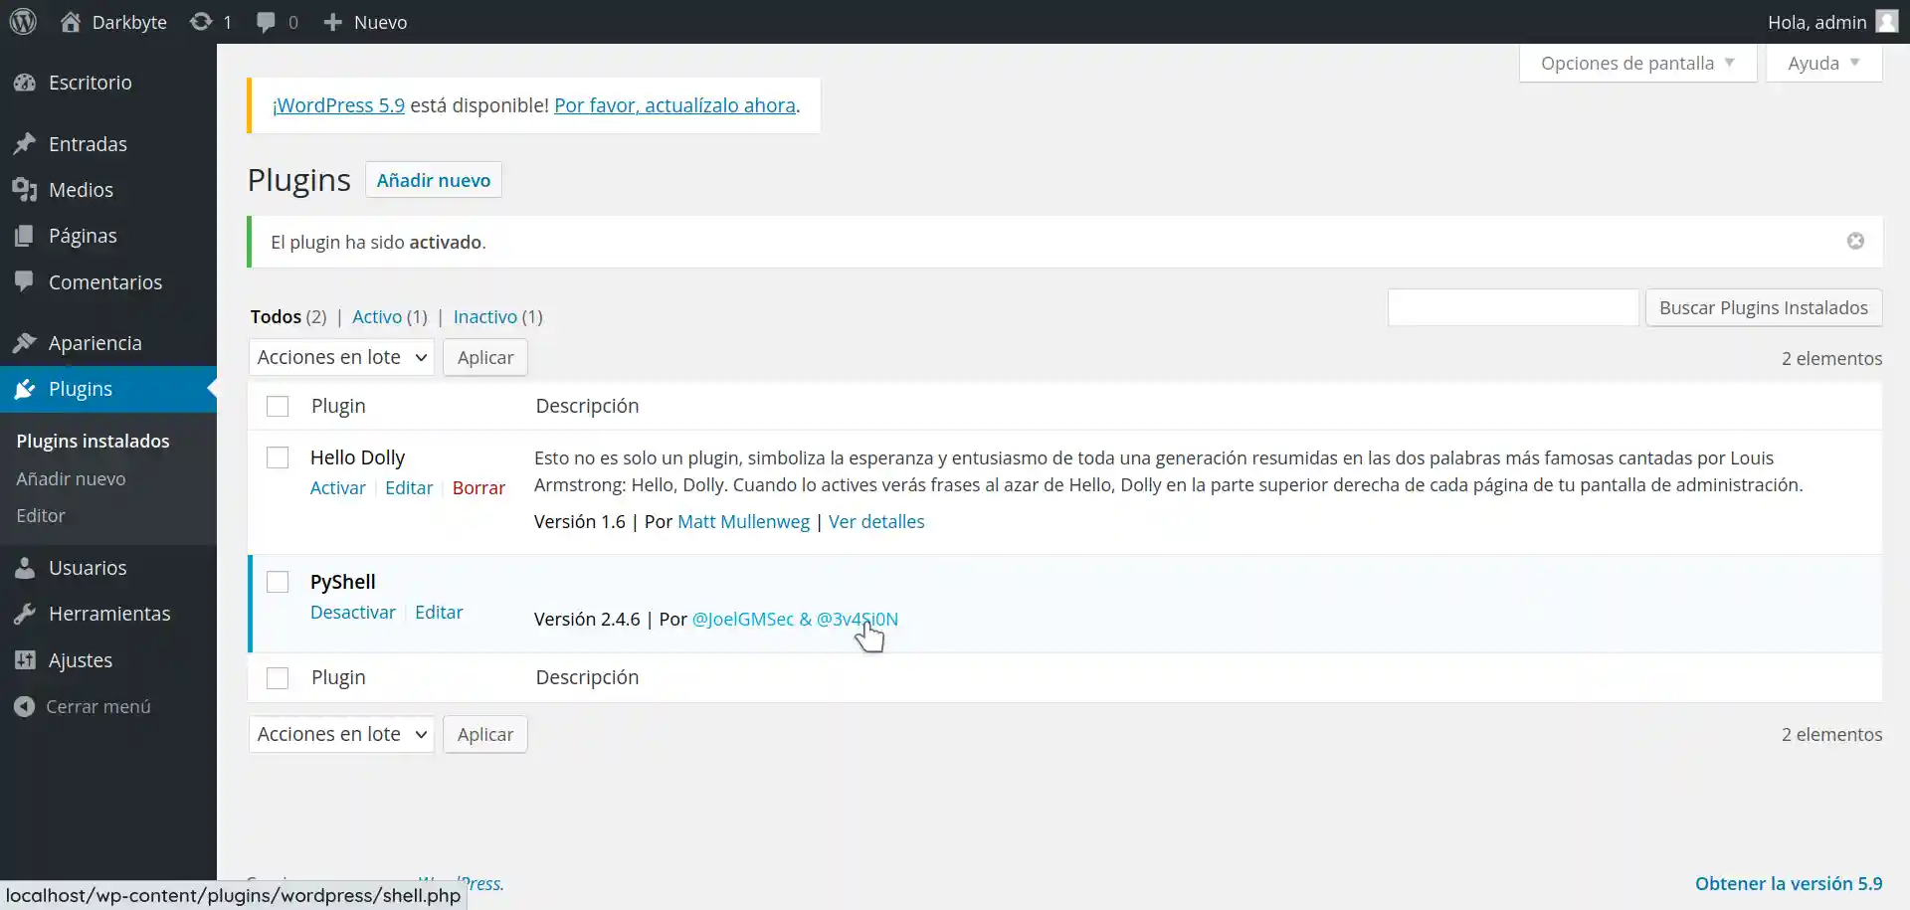Click the Herramientas wrench icon
The width and height of the screenshot is (1910, 910).
tap(25, 614)
